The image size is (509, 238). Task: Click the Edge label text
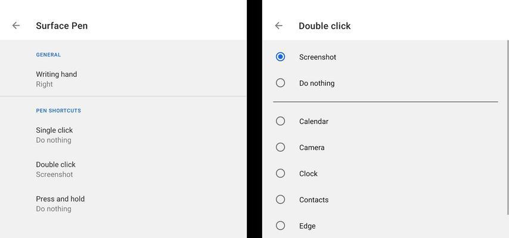click(x=308, y=226)
